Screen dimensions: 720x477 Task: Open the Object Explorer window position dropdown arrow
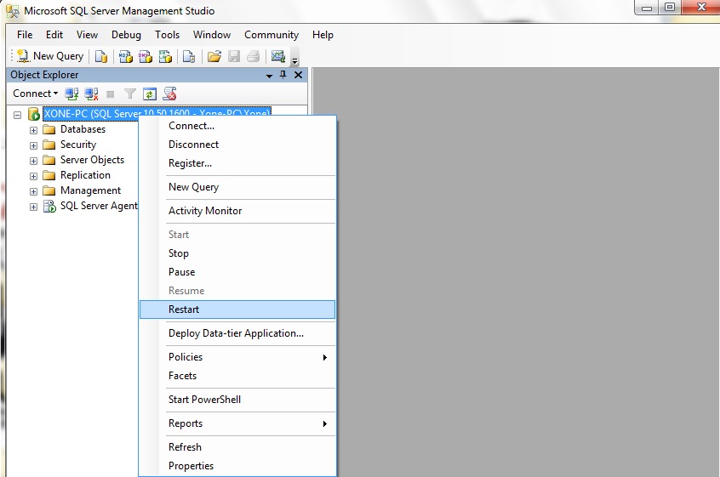coord(269,76)
